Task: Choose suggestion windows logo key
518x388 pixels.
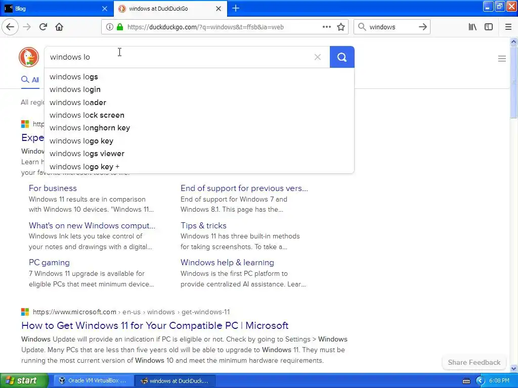Action: click(199, 141)
